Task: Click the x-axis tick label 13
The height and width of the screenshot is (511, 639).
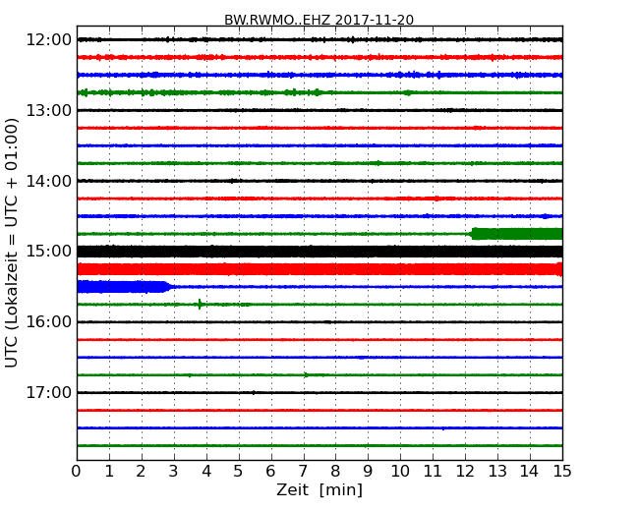Action: point(497,471)
